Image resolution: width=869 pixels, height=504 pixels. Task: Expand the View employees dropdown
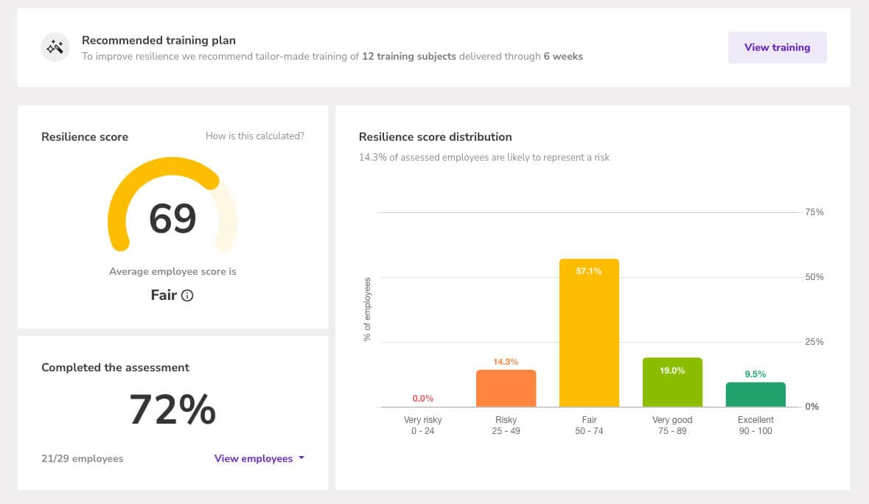click(x=254, y=458)
